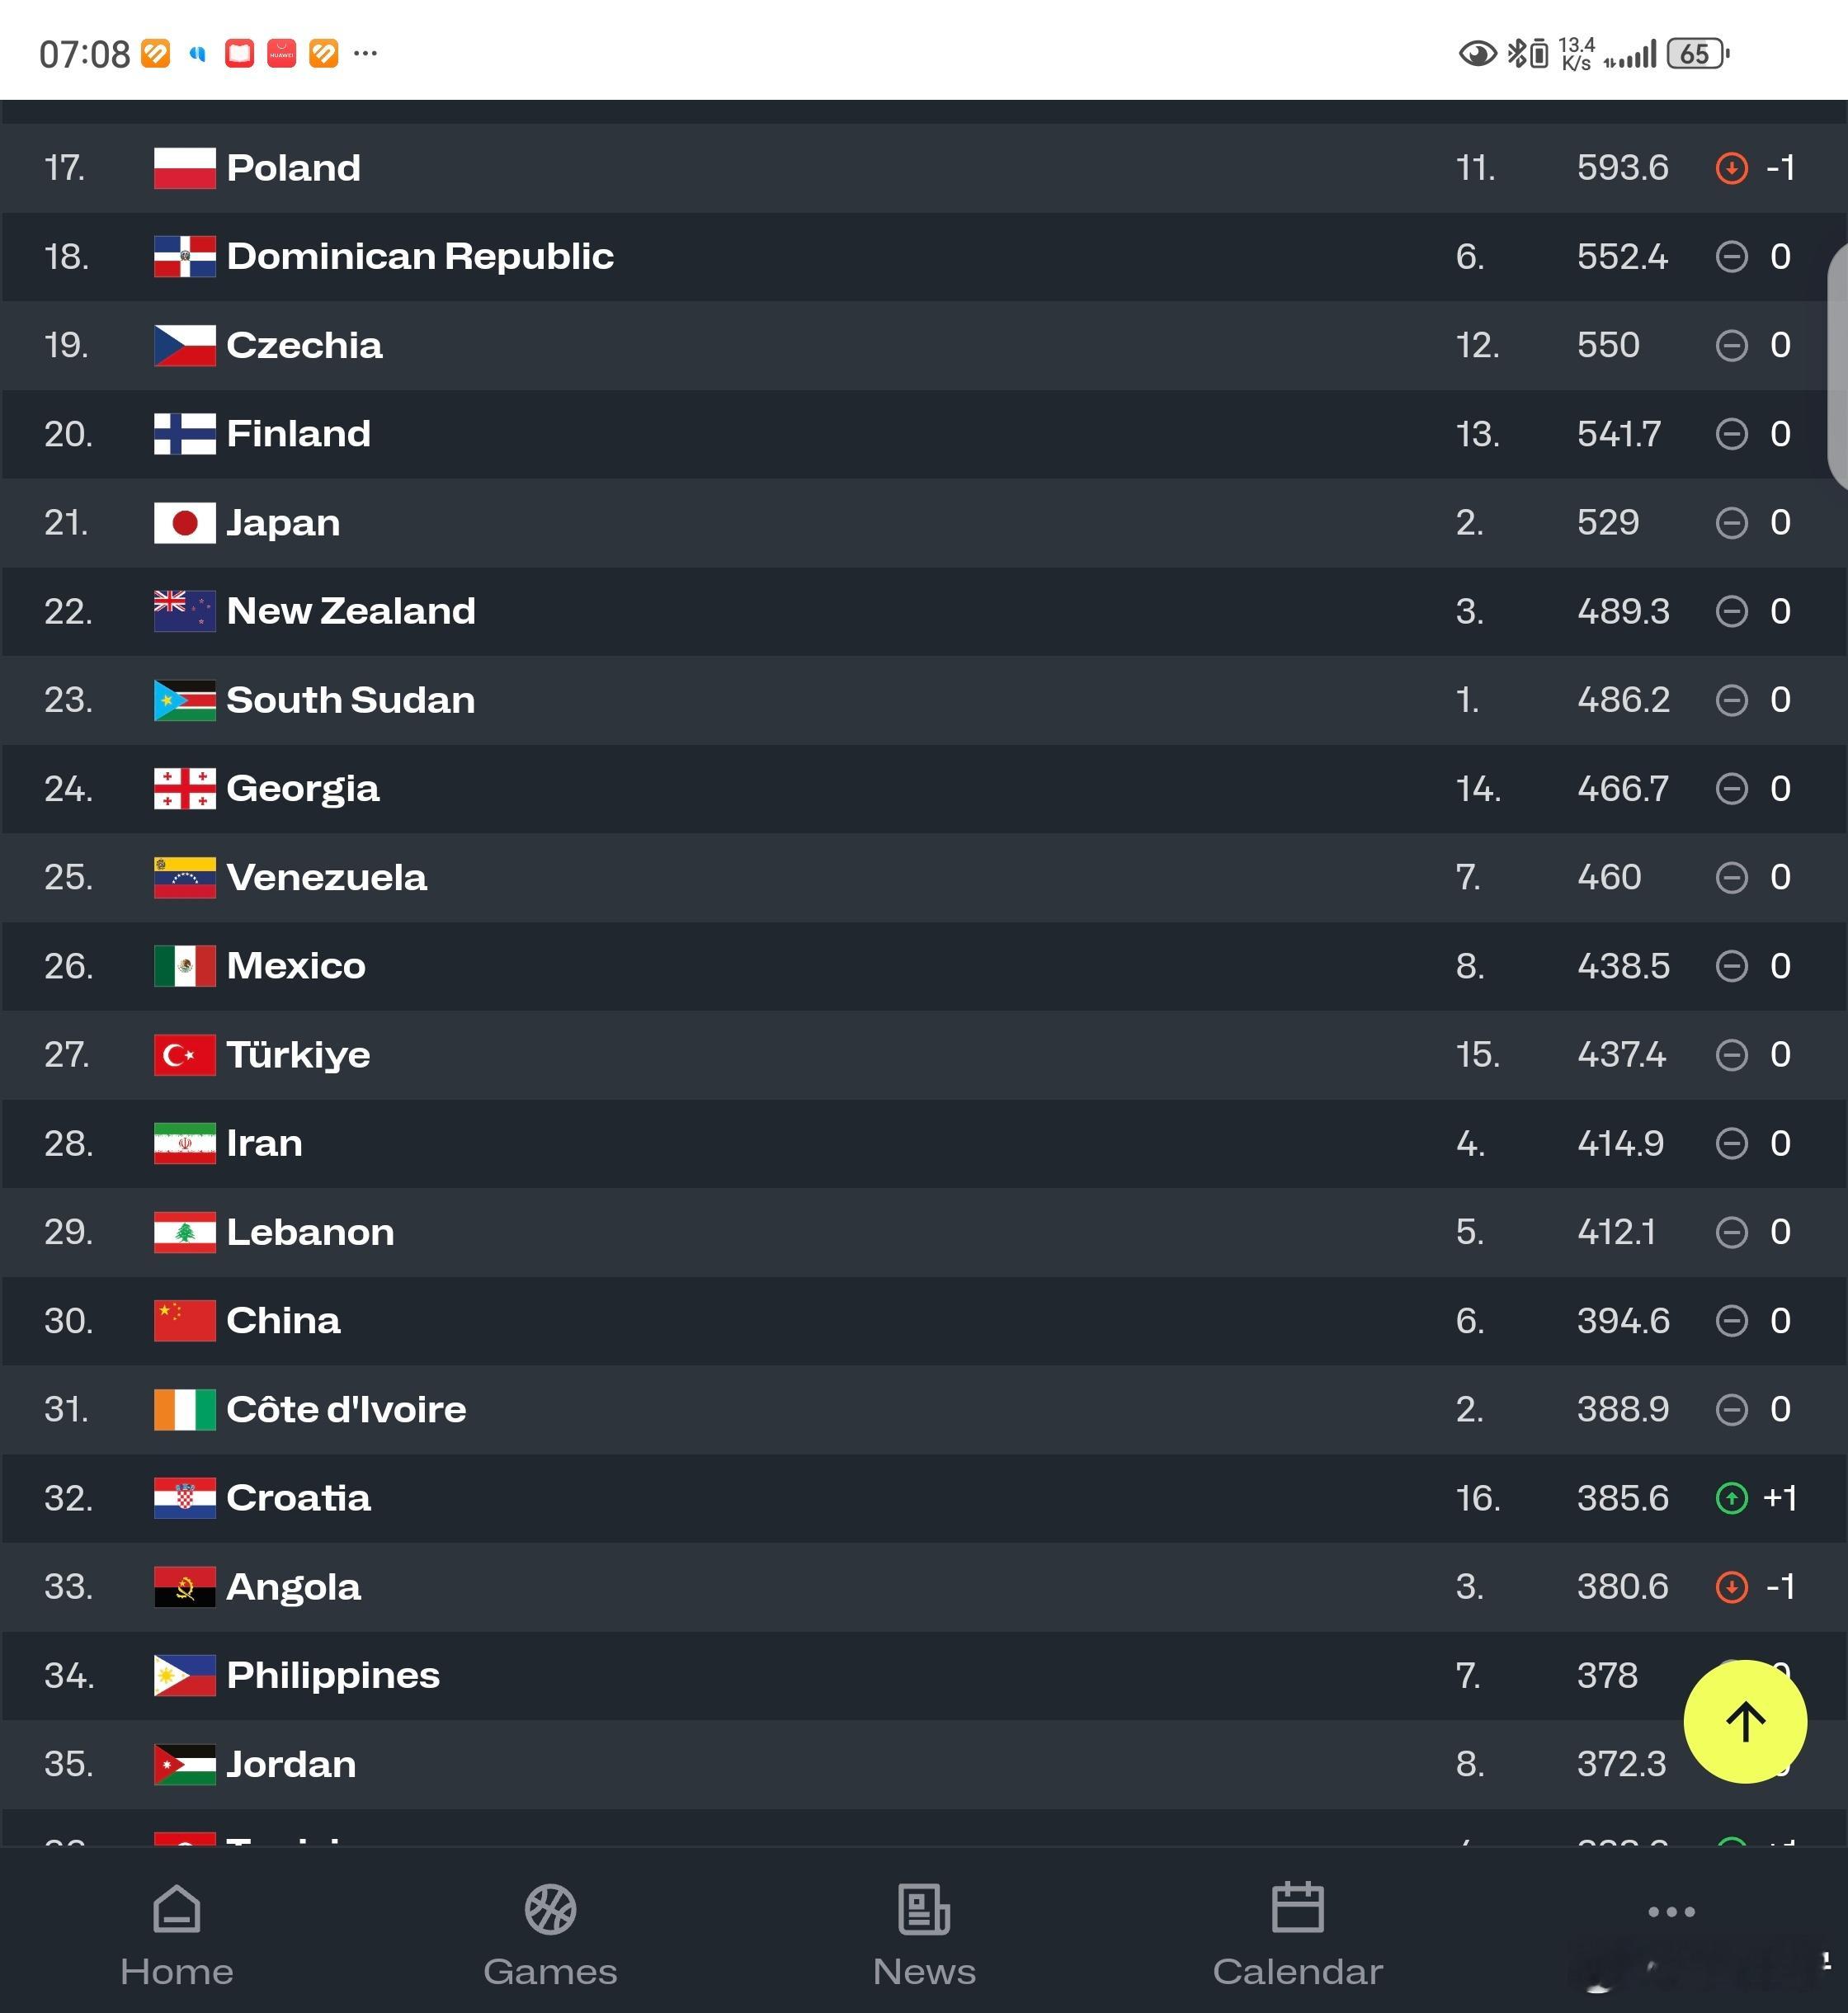1848x2013 pixels.
Task: Select the Côte d'Ivoire team name
Action: 346,1409
